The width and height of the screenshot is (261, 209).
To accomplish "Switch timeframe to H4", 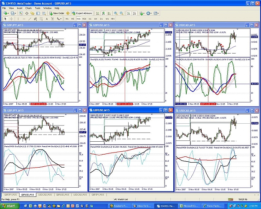I will [96, 19].
